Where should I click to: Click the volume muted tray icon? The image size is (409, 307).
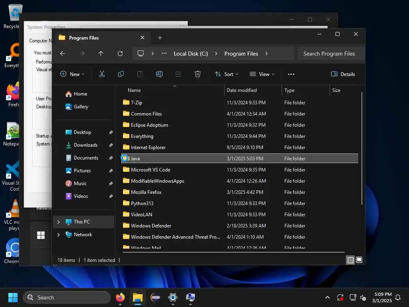point(363,297)
